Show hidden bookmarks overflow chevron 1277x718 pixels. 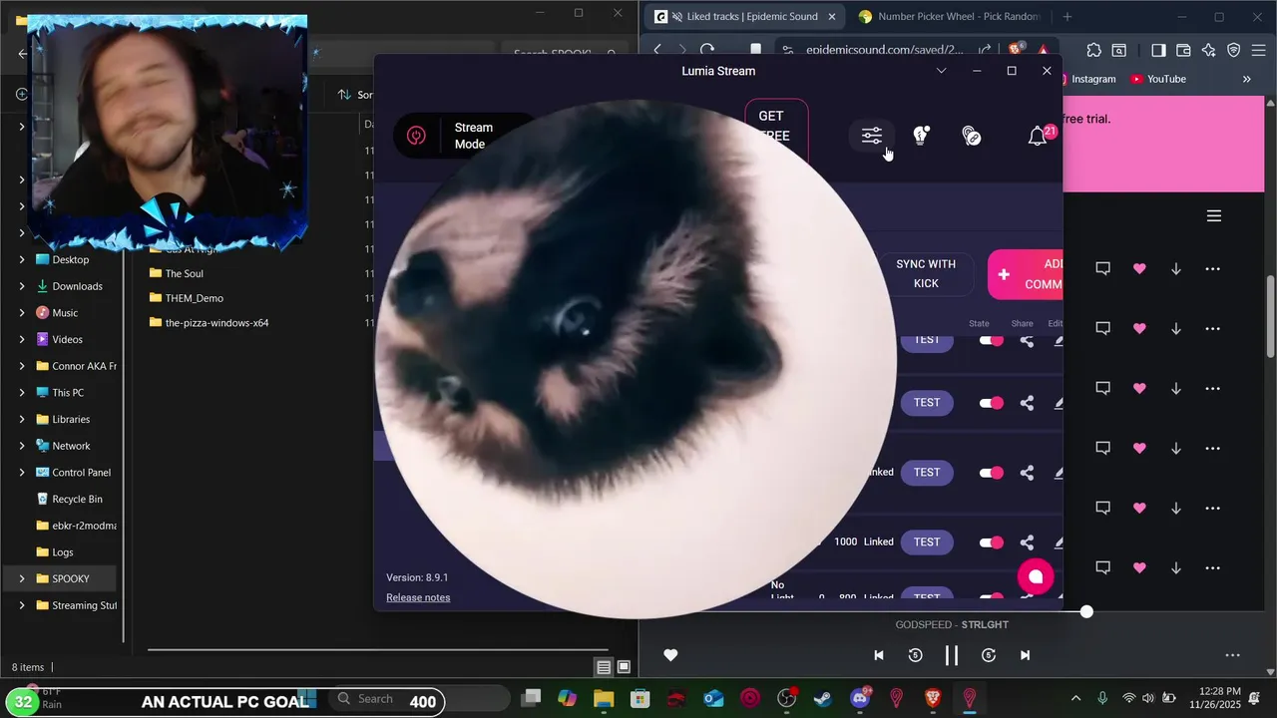pos(1246,79)
